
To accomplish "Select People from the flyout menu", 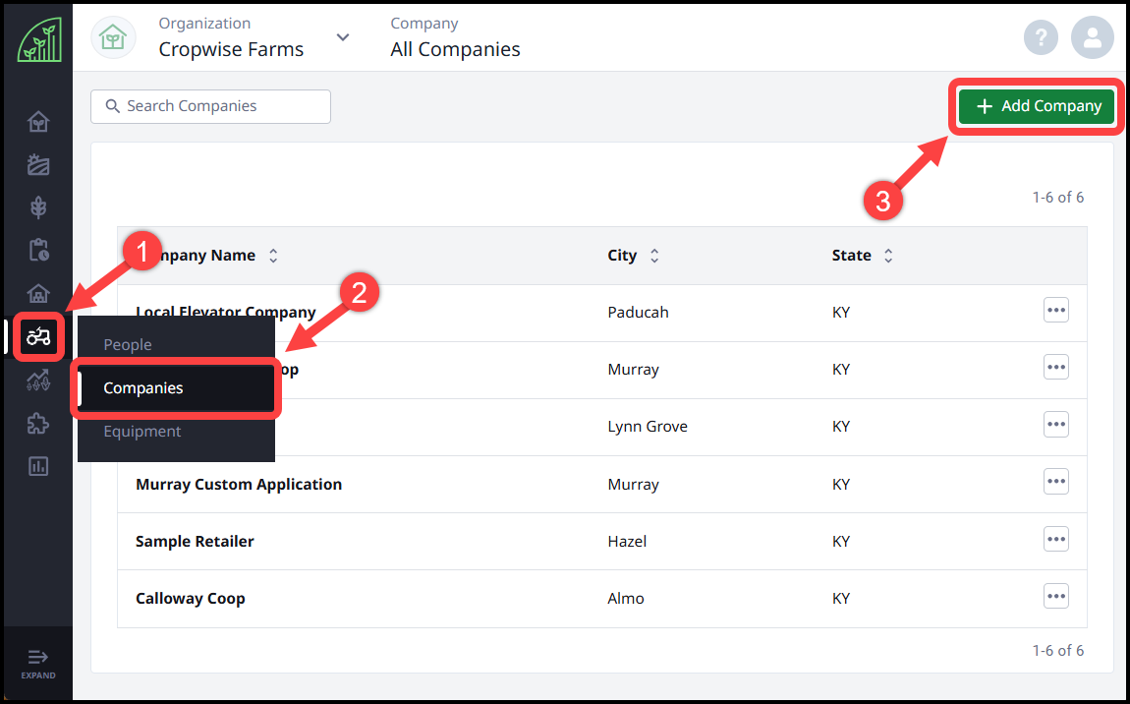I will click(x=128, y=345).
